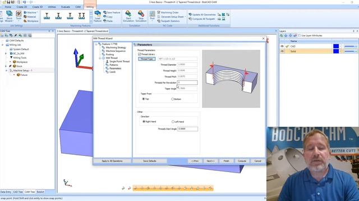Click the Threads Per Revolution input field
359x201 pixels.
(x=187, y=83)
